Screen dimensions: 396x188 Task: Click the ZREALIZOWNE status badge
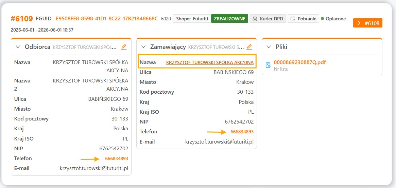point(229,19)
